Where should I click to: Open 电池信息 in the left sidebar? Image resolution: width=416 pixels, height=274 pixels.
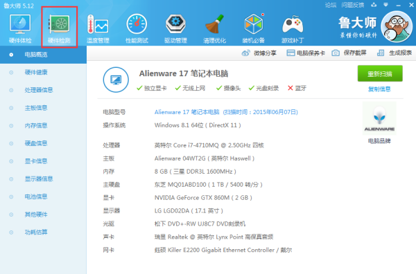click(x=36, y=197)
